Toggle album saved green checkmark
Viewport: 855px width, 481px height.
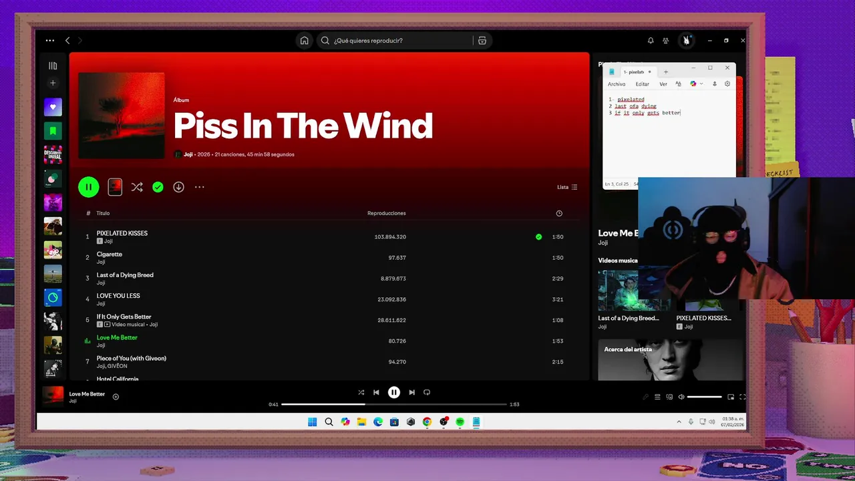pyautogui.click(x=158, y=187)
